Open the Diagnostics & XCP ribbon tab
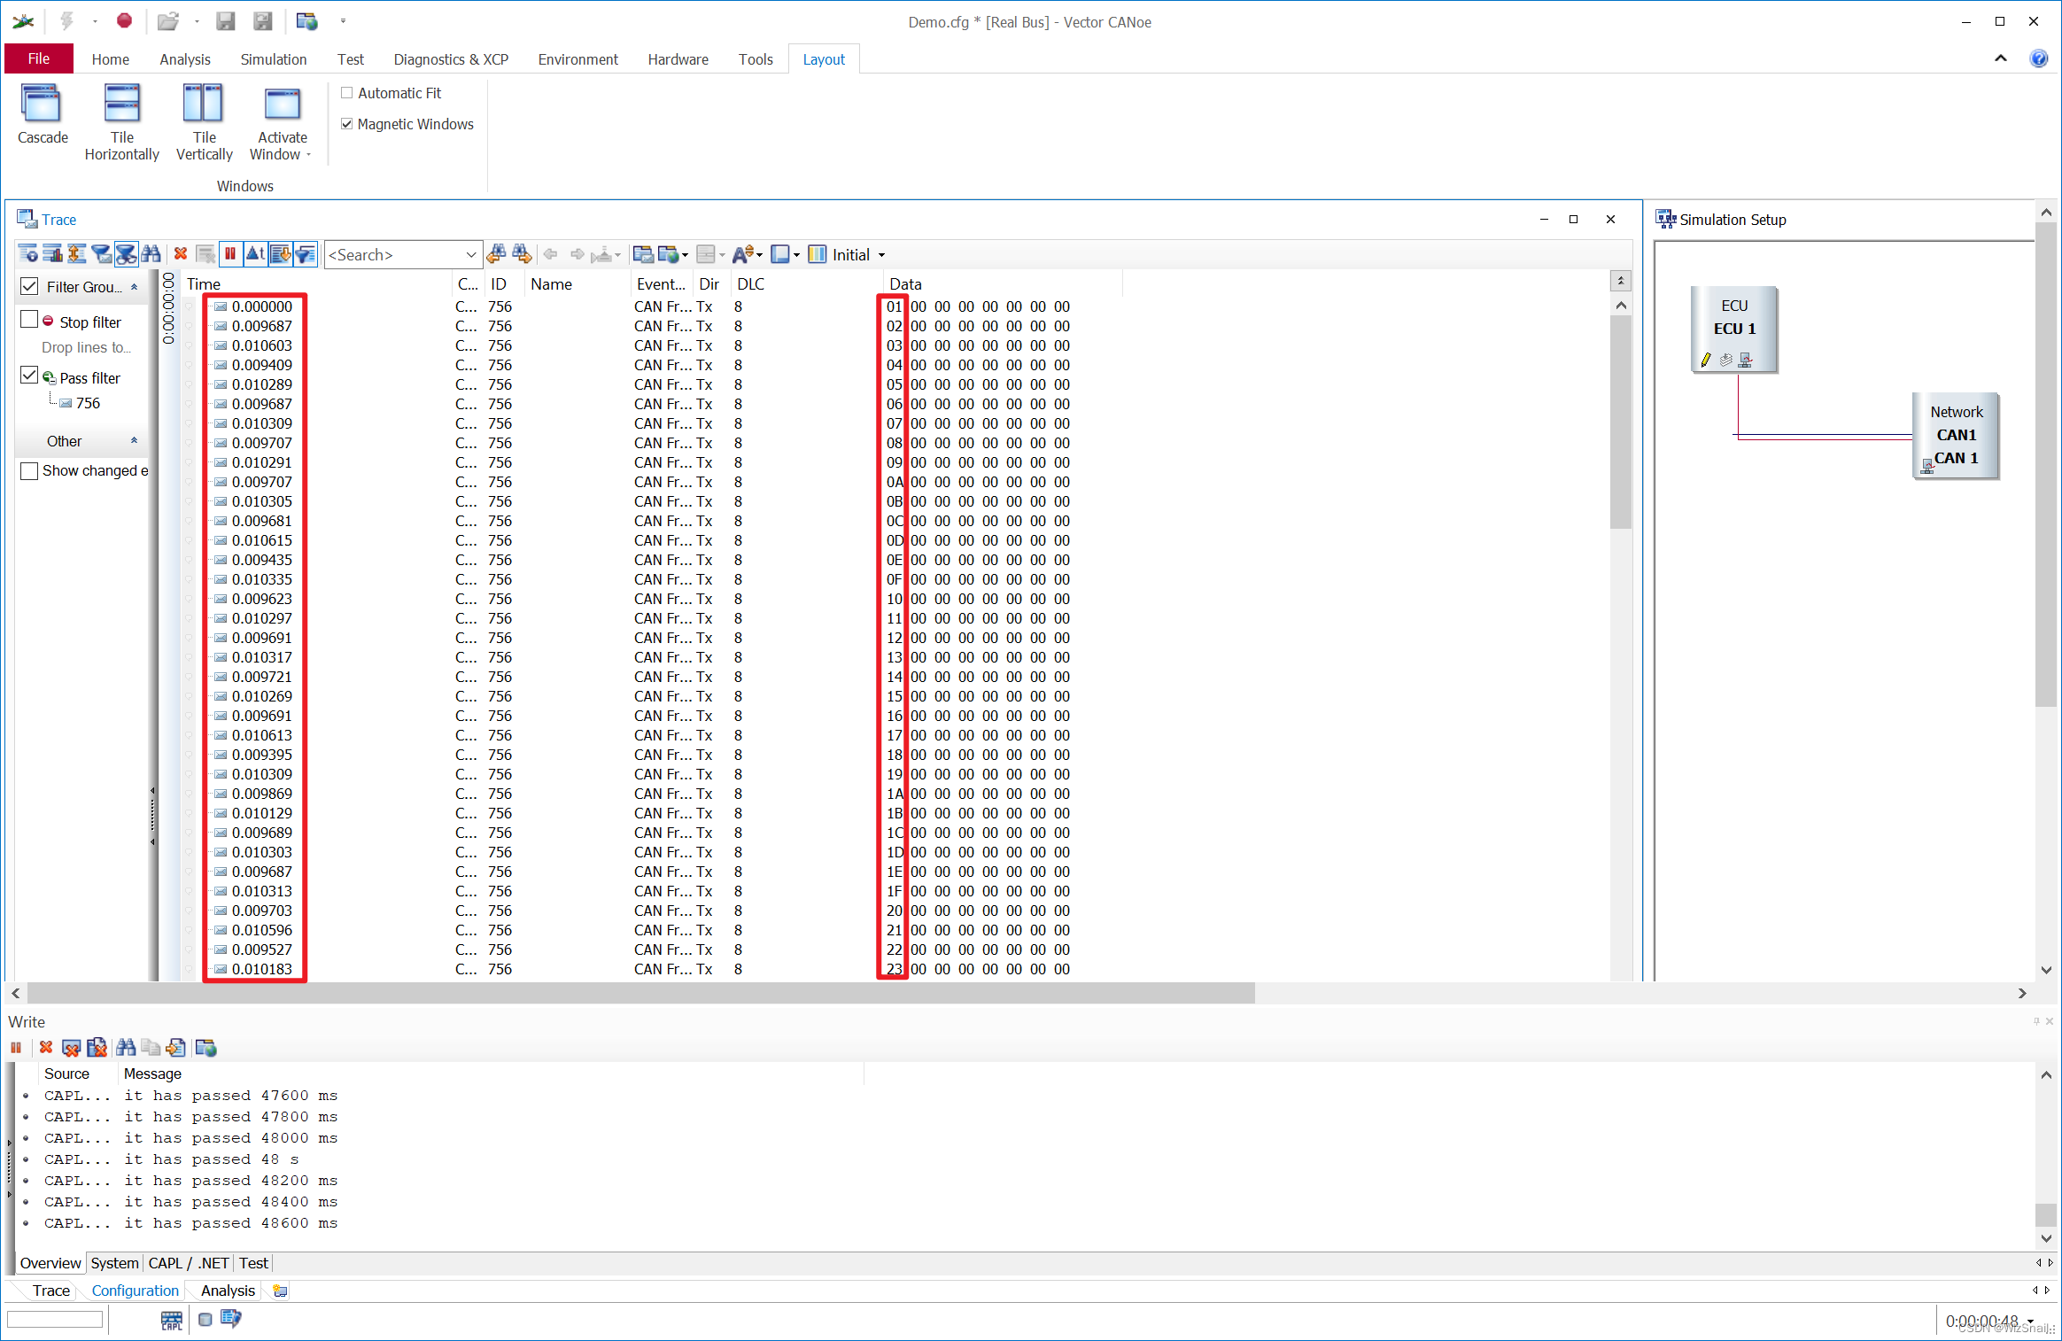Screen dimensions: 2062x1341 point(450,59)
